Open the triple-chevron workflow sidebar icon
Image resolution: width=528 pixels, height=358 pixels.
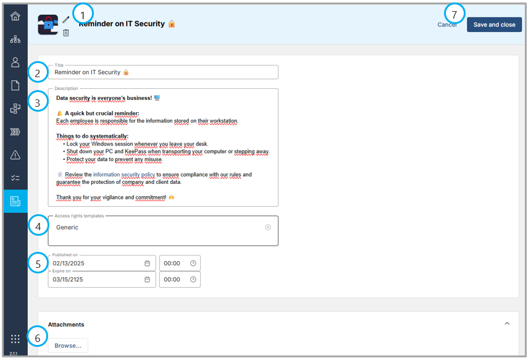click(15, 131)
